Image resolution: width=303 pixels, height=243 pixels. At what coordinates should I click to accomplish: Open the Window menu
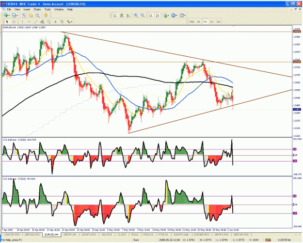coord(59,9)
